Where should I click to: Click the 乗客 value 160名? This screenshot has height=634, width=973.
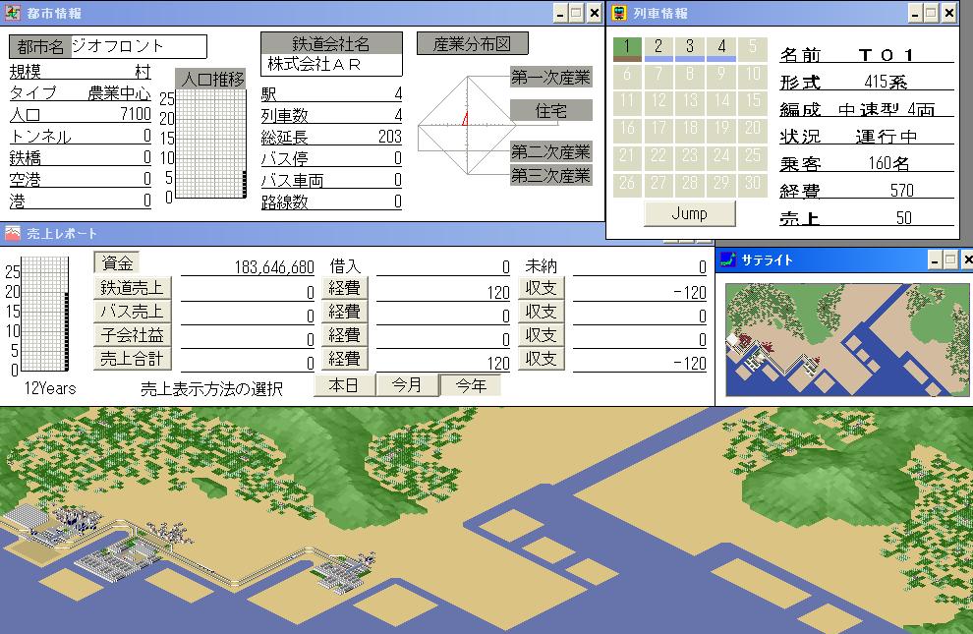[x=888, y=163]
